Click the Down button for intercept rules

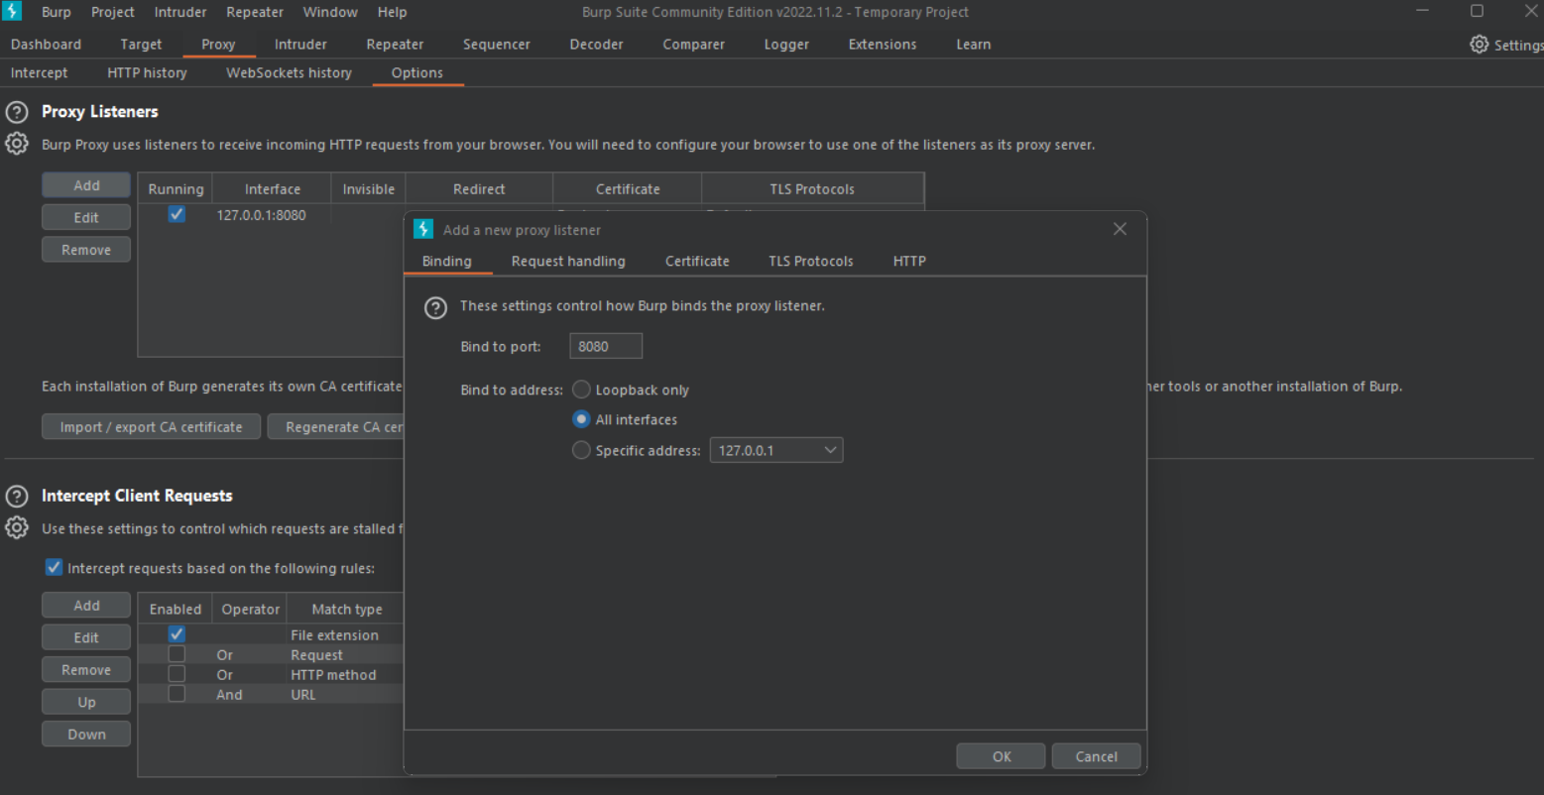coord(86,735)
